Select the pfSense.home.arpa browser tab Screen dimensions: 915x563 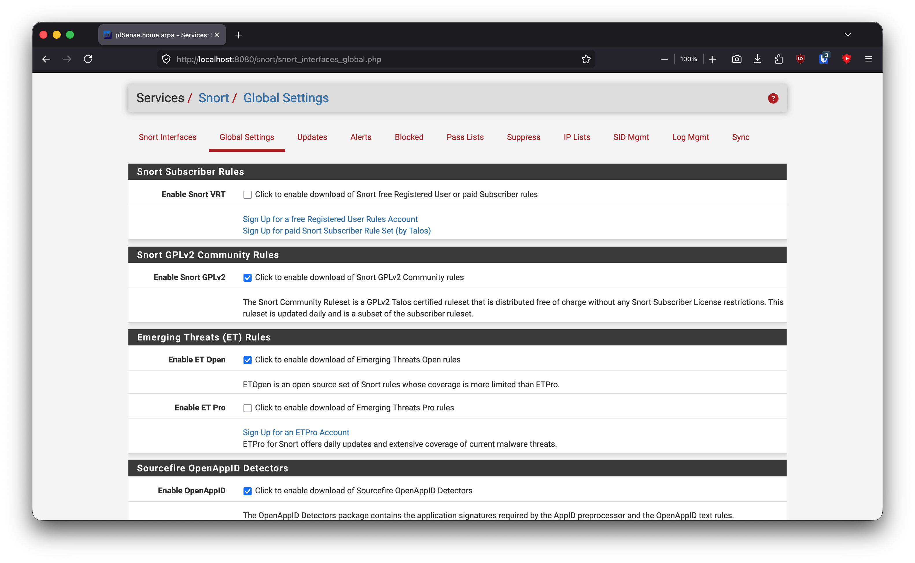coord(162,35)
